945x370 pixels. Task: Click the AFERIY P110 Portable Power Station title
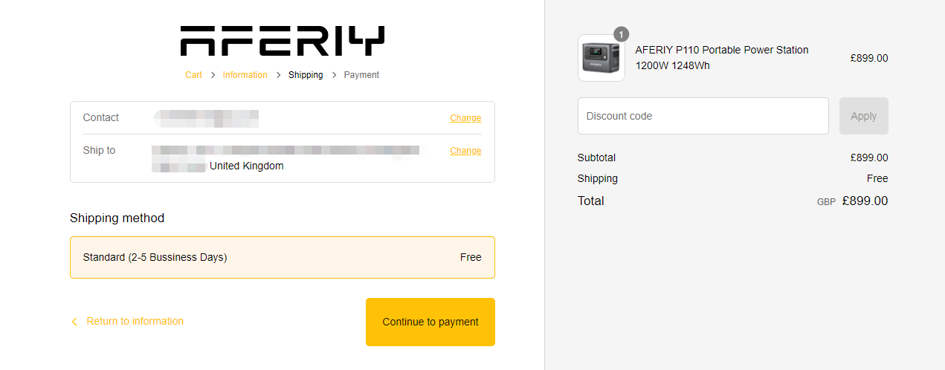[722, 58]
